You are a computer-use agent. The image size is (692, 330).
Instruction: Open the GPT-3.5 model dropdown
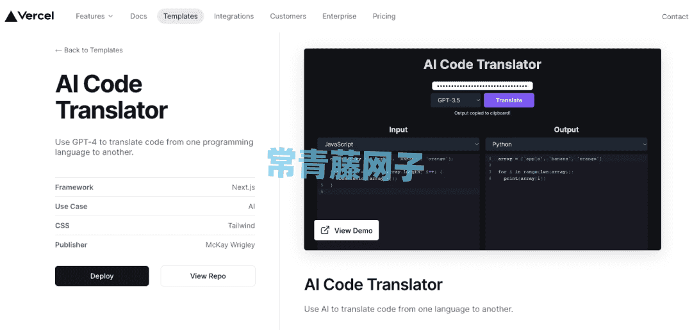[x=456, y=100]
